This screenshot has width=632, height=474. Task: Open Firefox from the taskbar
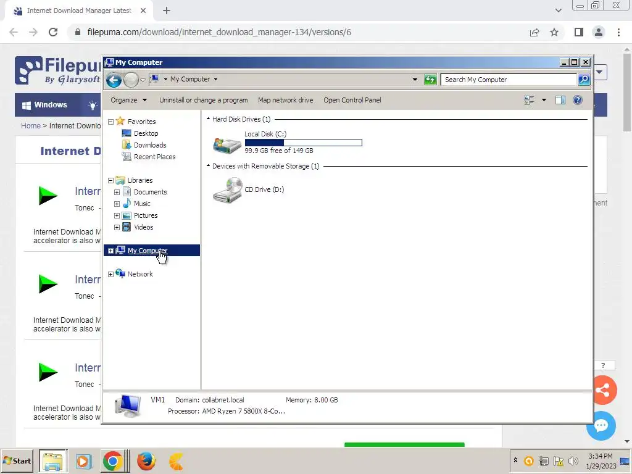point(146,461)
